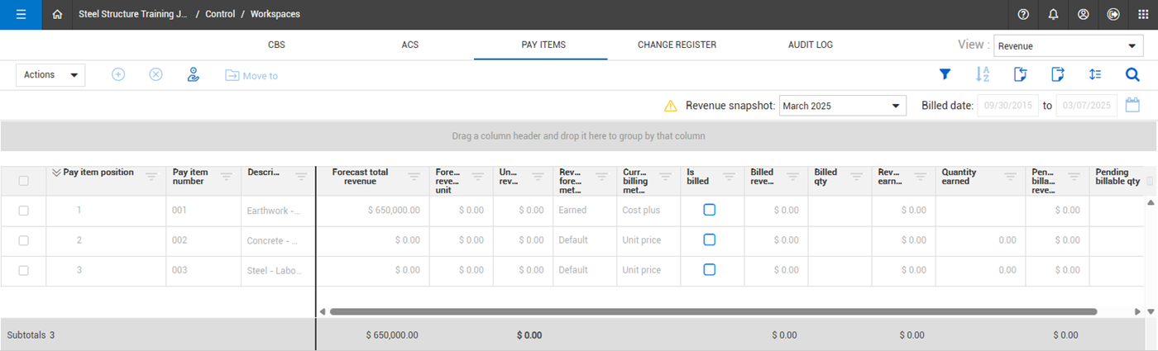The width and height of the screenshot is (1158, 351).
Task: Open the apps grid launcher
Action: (x=1143, y=14)
